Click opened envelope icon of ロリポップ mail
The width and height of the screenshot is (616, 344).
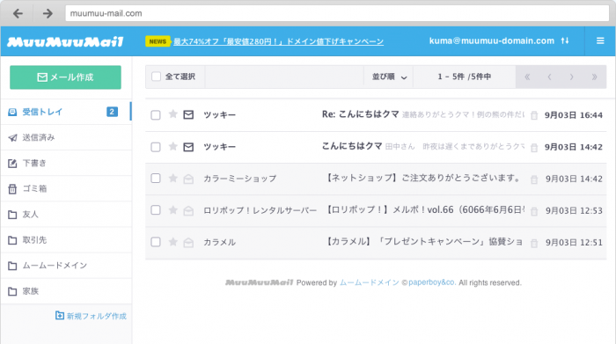click(x=188, y=210)
